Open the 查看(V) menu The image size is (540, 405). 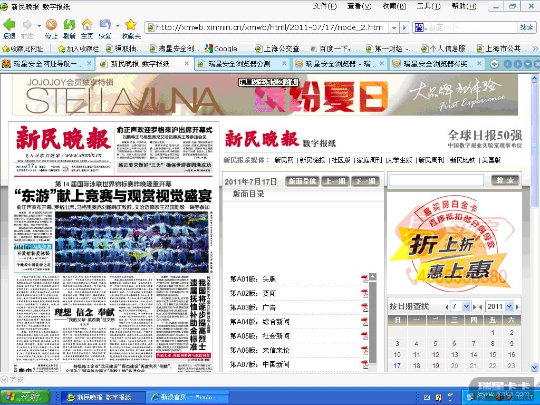pos(359,6)
